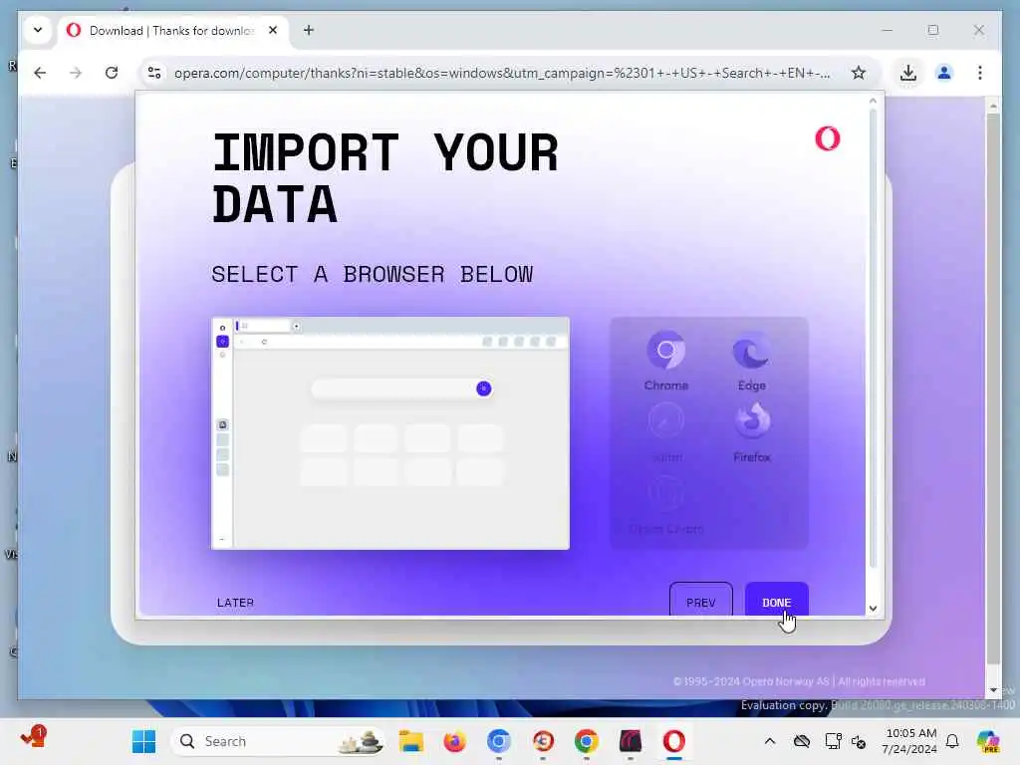The height and width of the screenshot is (765, 1020).
Task: Open the blue Chromium taskbar icon
Action: pos(499,741)
